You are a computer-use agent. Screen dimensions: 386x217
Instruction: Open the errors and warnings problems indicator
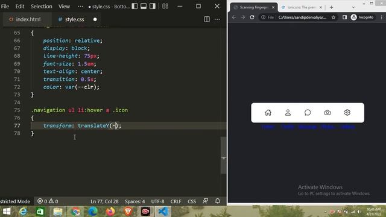point(48,201)
